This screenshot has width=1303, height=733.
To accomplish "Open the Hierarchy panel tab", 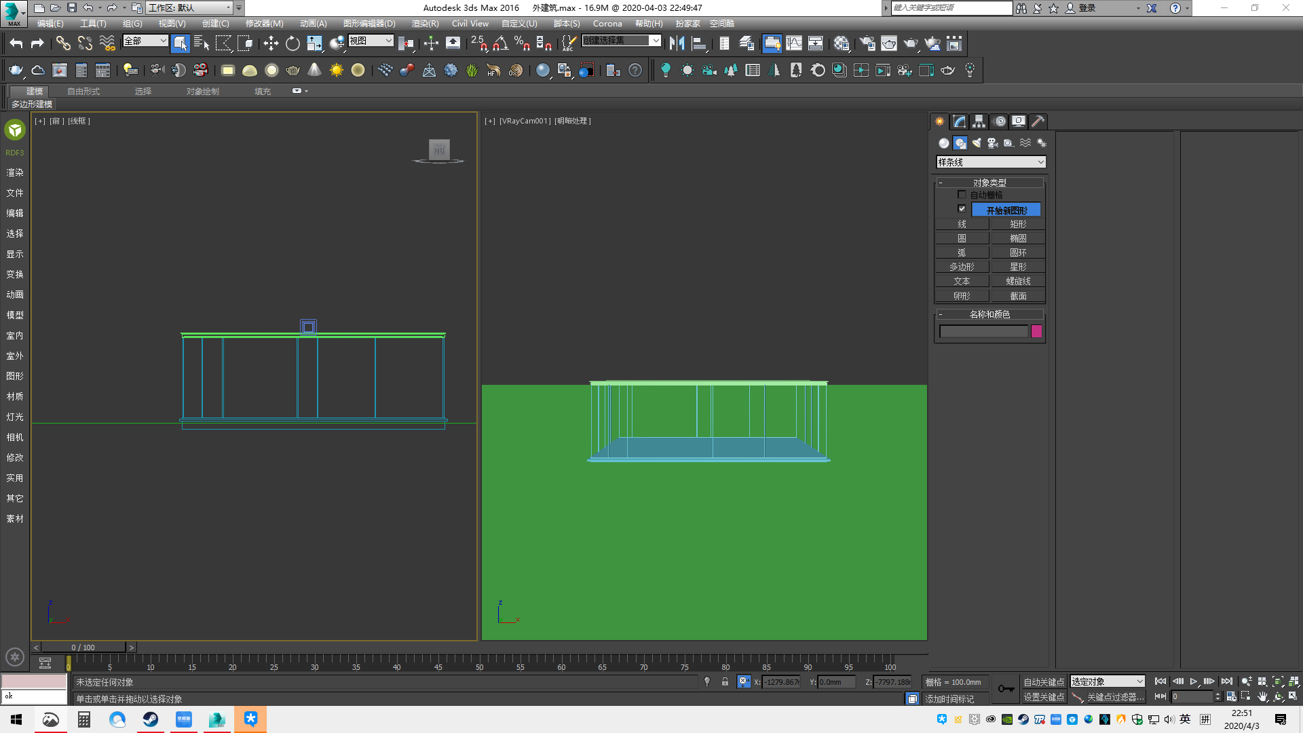I will (x=979, y=121).
